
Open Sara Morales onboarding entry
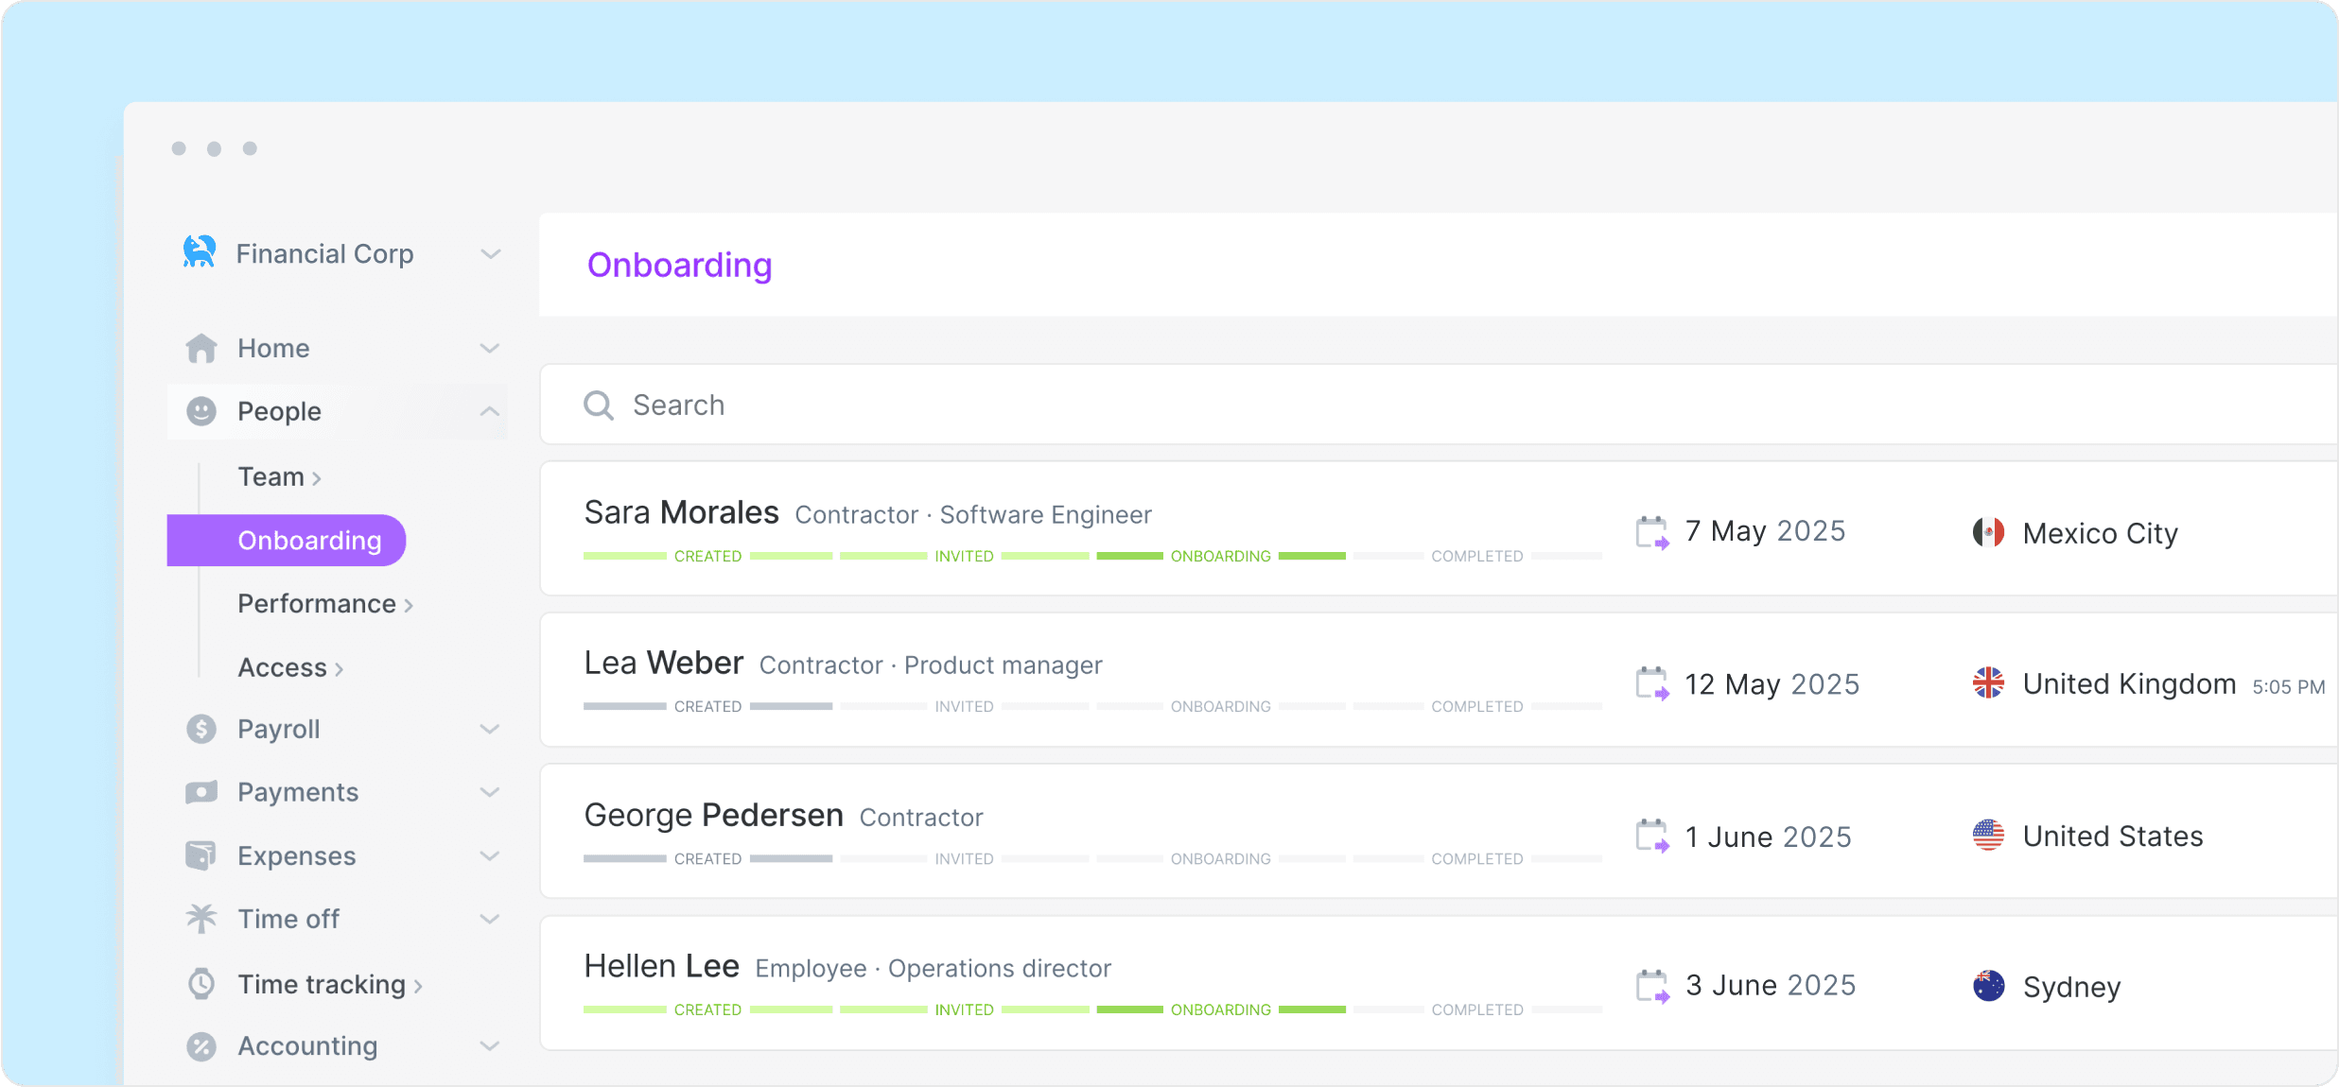tap(681, 513)
